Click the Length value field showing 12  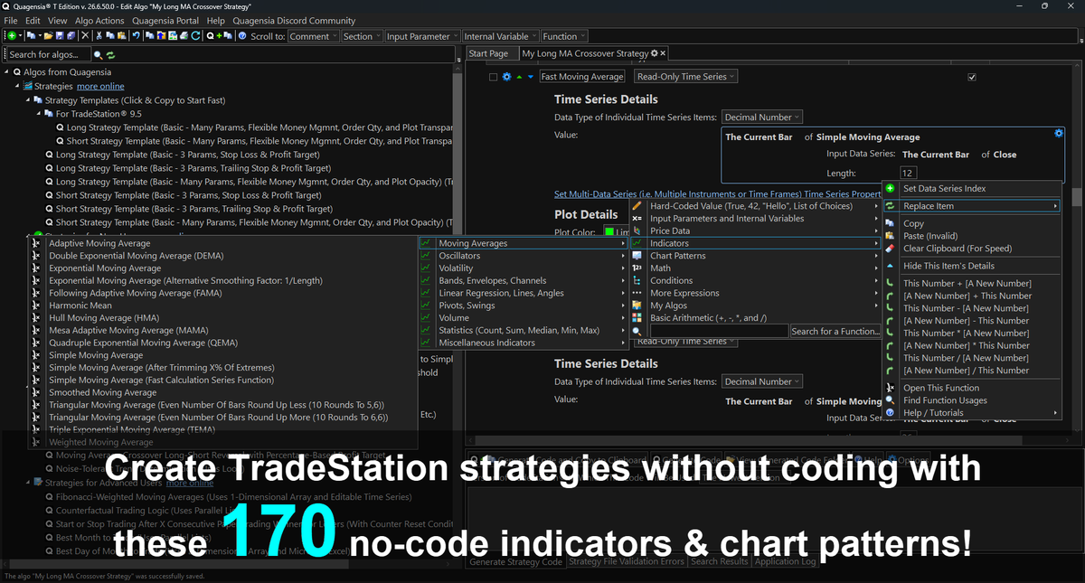[909, 173]
